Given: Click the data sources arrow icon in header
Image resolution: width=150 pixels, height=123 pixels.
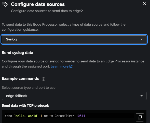Looking at the screenshot, I should [5, 4].
